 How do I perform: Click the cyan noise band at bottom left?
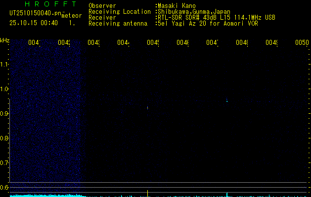(47, 196)
